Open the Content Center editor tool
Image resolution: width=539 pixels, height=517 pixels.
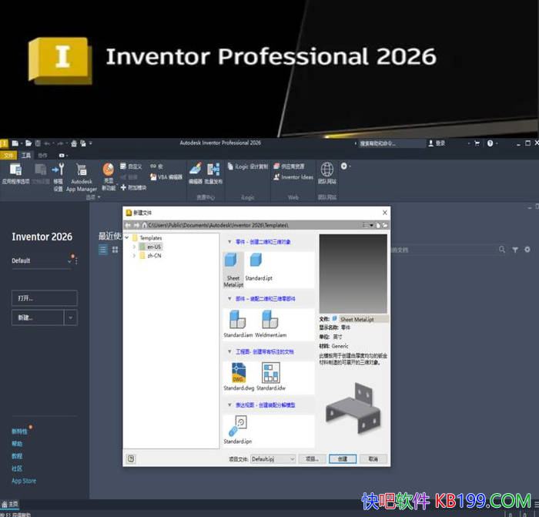196,173
